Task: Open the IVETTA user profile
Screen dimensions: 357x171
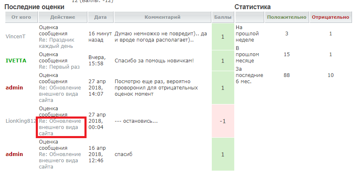Action: pyautogui.click(x=16, y=61)
